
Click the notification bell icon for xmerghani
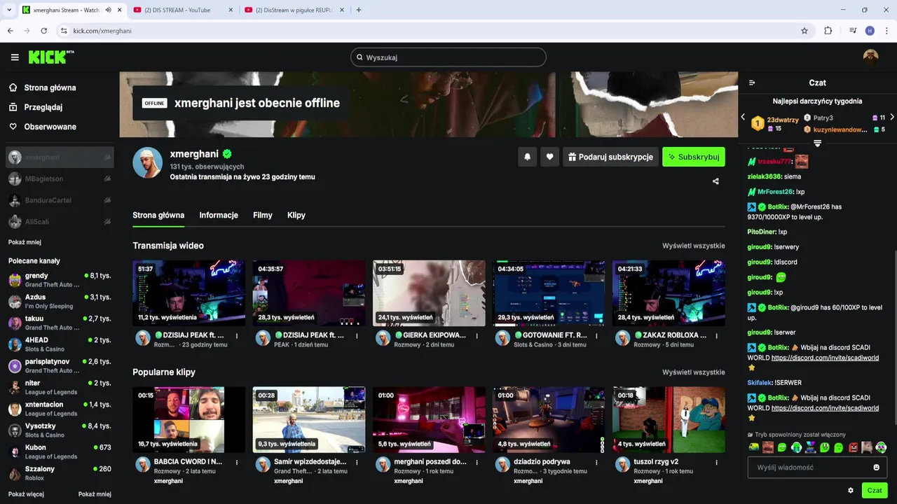coord(528,157)
